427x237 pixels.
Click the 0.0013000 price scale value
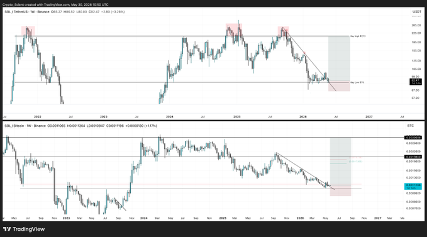pos(413,178)
